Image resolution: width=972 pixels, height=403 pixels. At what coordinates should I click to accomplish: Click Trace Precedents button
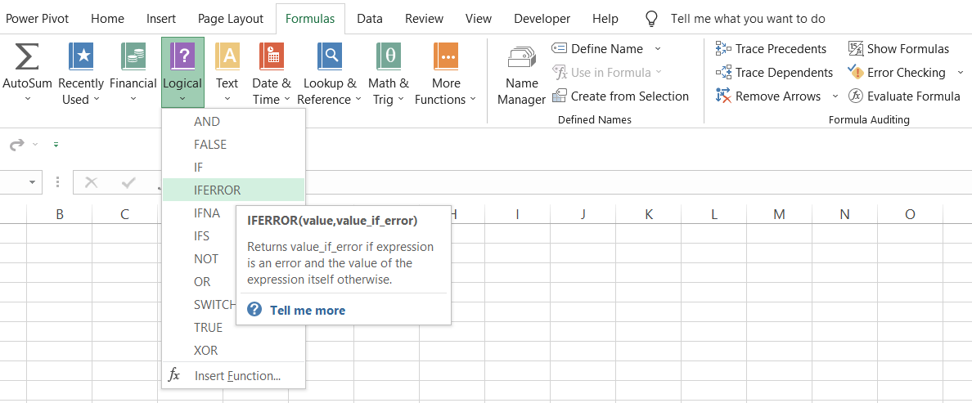pyautogui.click(x=772, y=49)
